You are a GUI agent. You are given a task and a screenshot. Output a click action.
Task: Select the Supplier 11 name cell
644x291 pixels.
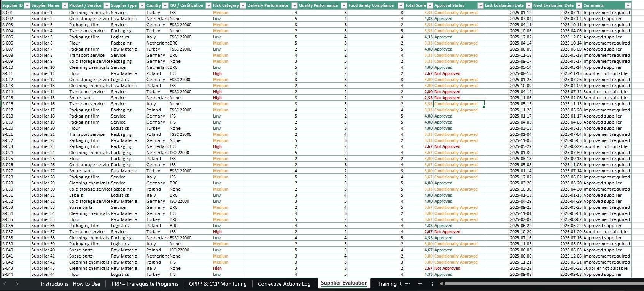pos(49,73)
